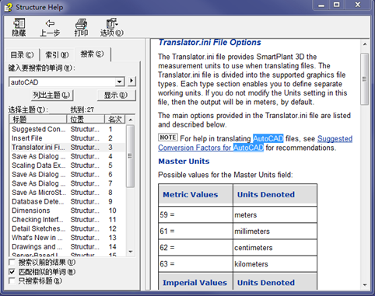Image resolution: width=375 pixels, height=296 pixels.
Task: Click the results list scrollbar thumb
Action: [130, 156]
